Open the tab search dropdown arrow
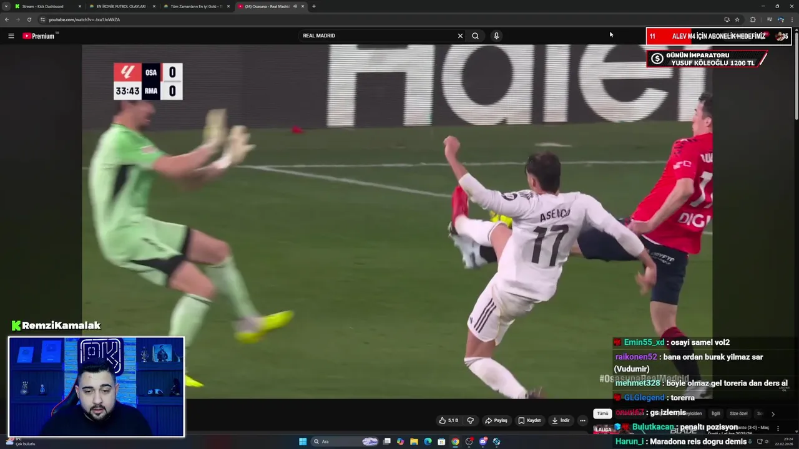This screenshot has width=799, height=449. pyautogui.click(x=6, y=6)
